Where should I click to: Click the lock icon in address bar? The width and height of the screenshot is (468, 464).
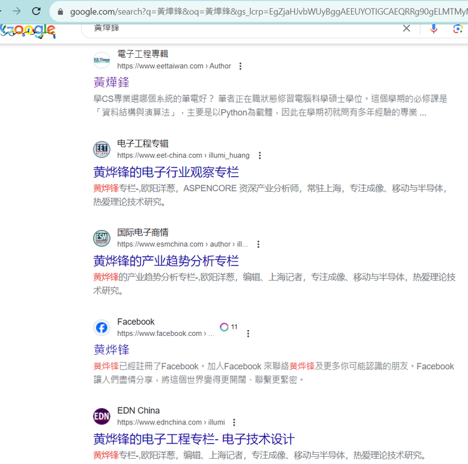pyautogui.click(x=60, y=12)
